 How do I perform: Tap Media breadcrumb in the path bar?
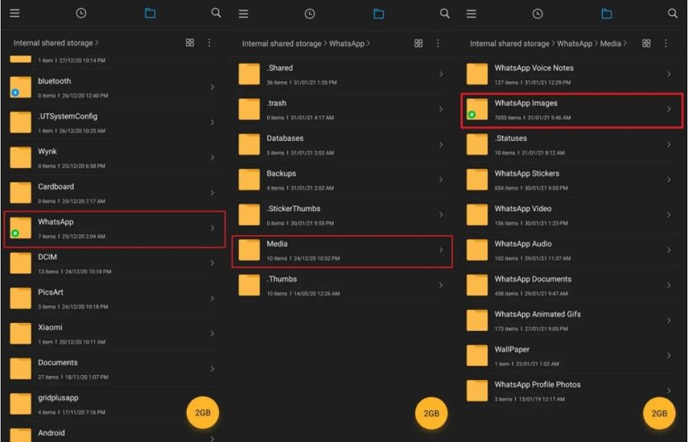click(610, 43)
